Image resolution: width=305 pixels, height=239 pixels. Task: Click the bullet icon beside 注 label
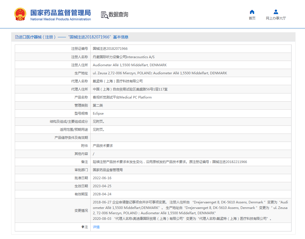(x=83, y=227)
